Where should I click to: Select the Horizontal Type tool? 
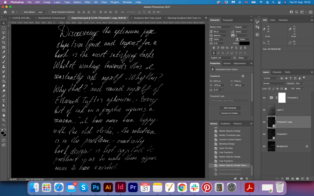[x=4, y=100]
